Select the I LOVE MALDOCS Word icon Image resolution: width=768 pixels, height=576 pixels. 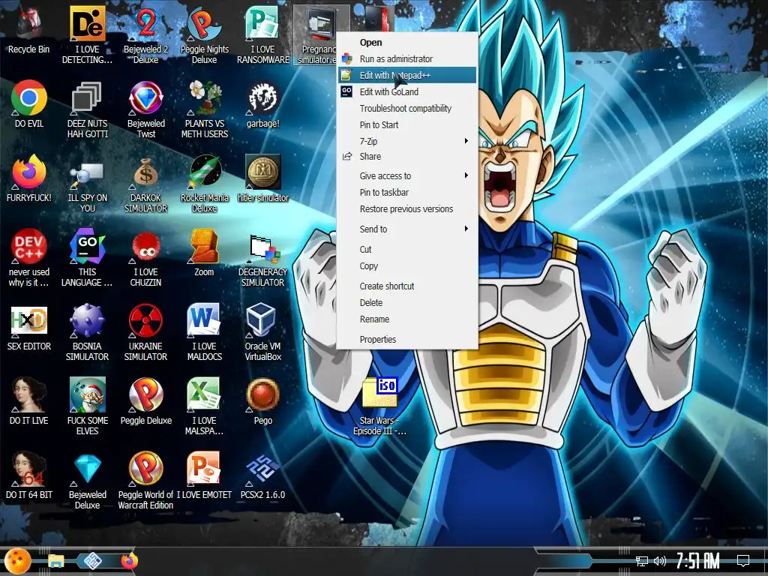coord(204,332)
